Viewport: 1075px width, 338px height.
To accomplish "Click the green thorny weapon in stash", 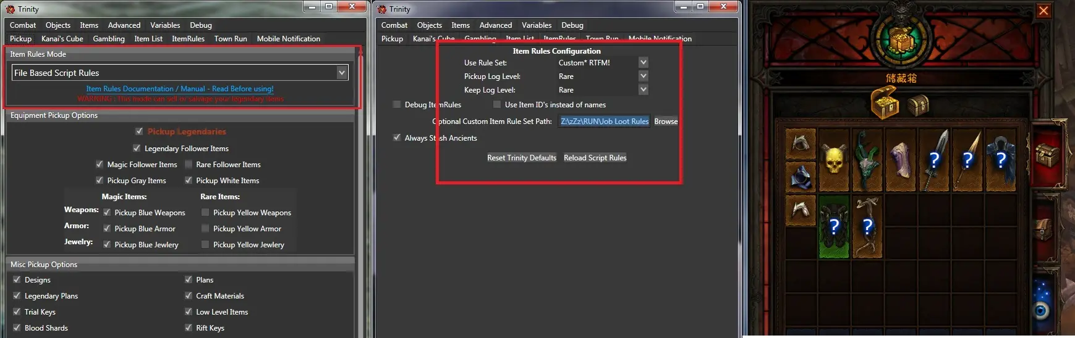I will (x=867, y=160).
